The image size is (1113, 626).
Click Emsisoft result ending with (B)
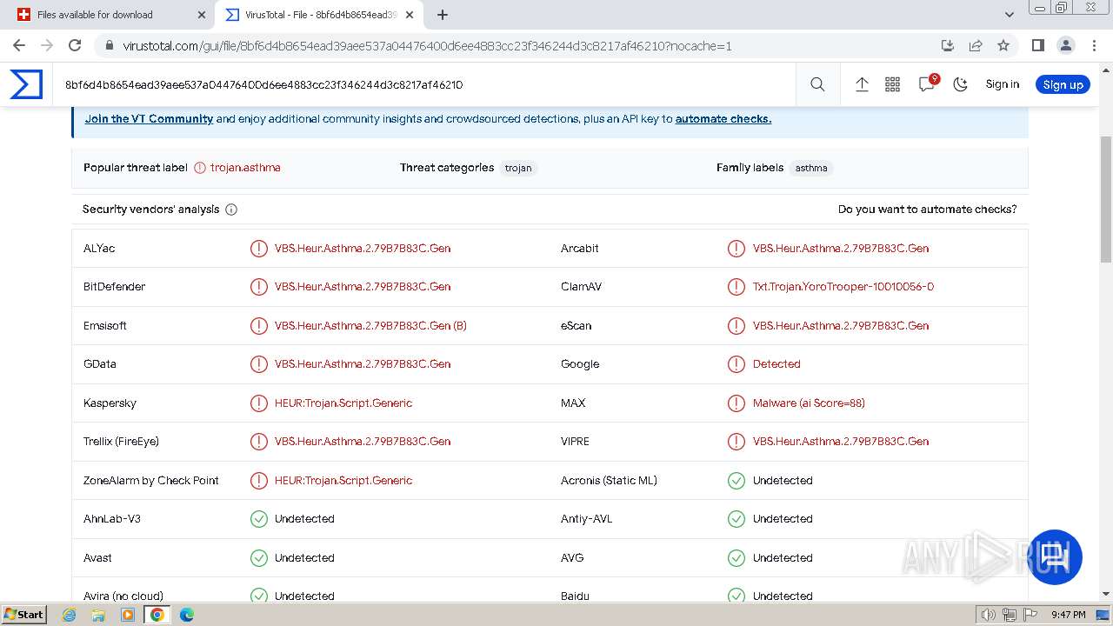coord(370,326)
